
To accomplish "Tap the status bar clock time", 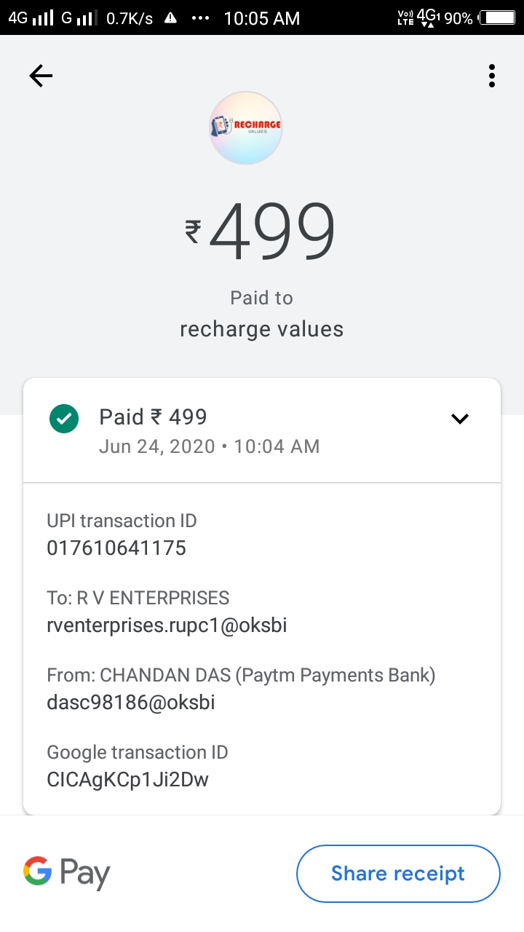I will [262, 18].
